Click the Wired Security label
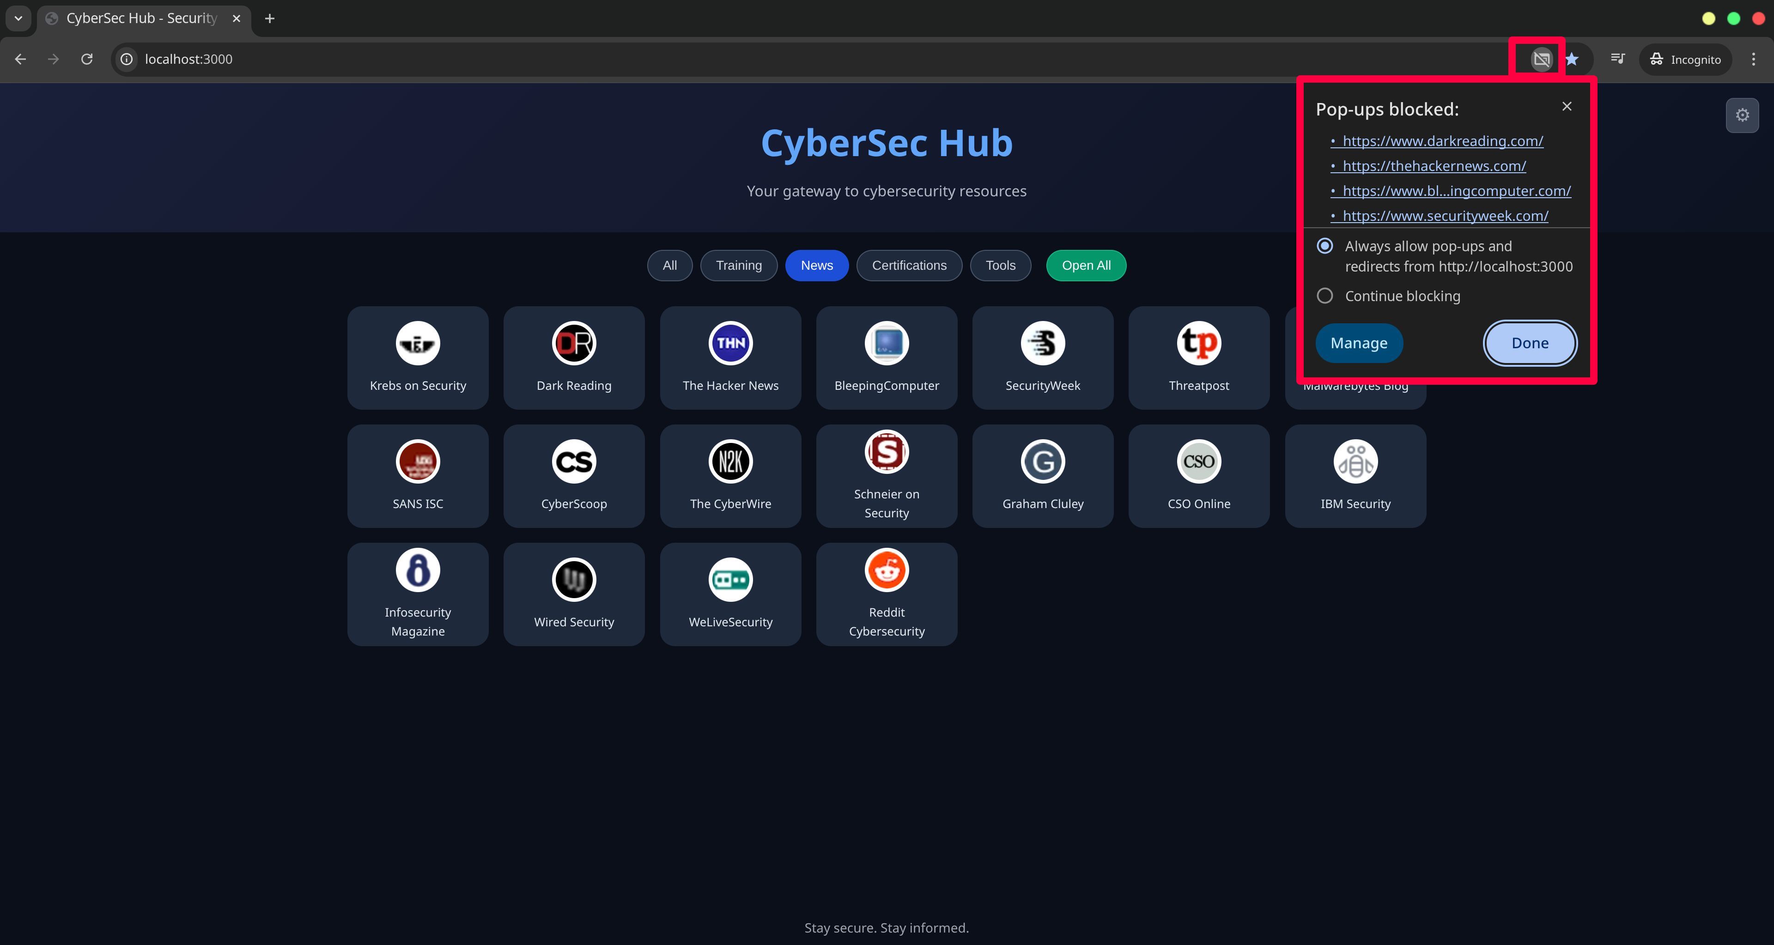This screenshot has height=945, width=1774. pos(574,622)
